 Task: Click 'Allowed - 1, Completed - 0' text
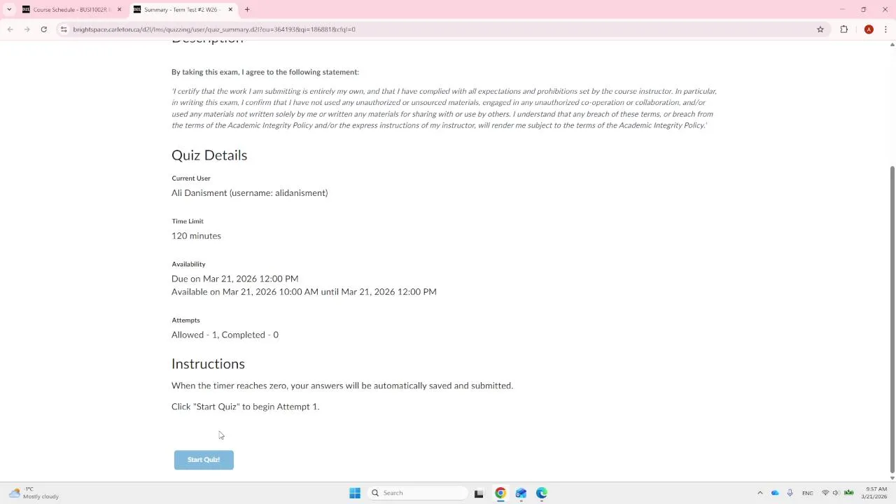225,335
